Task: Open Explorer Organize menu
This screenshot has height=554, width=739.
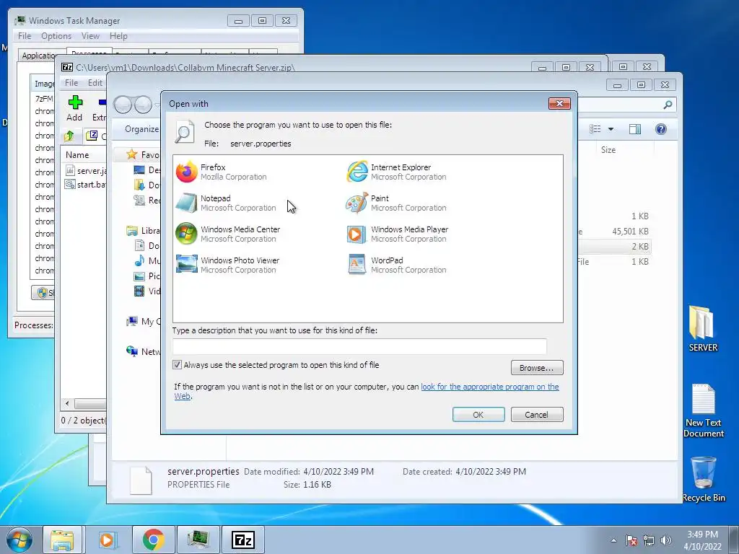Action: [141, 129]
